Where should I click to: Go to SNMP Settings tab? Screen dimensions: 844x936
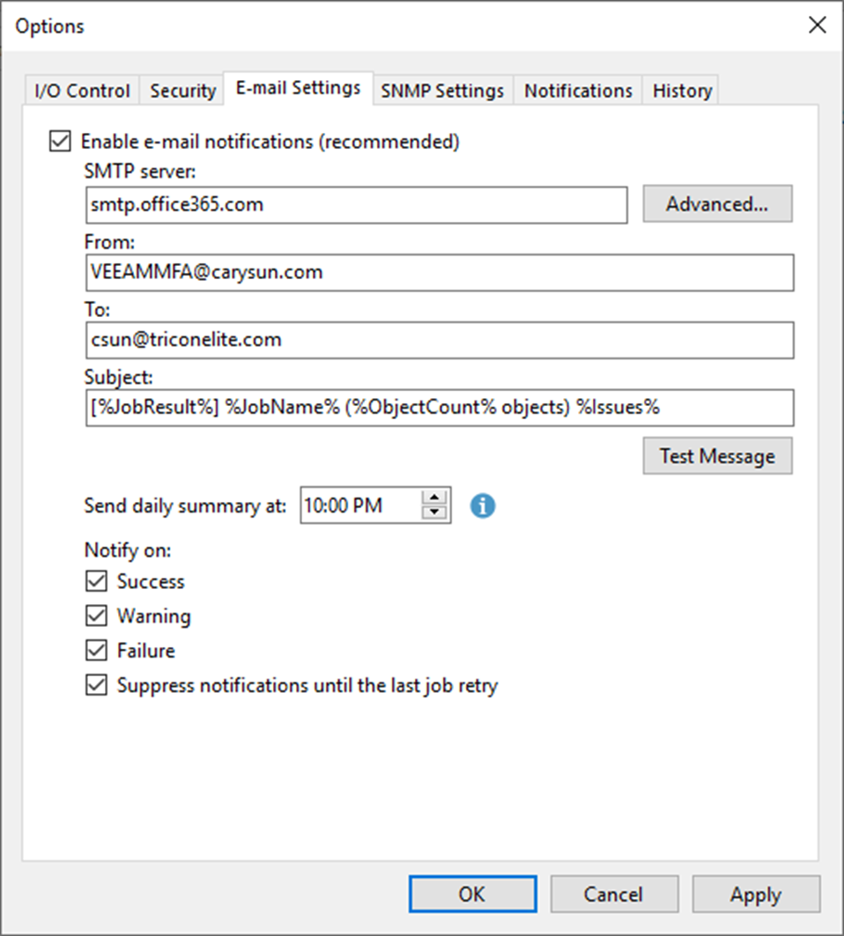click(x=442, y=91)
